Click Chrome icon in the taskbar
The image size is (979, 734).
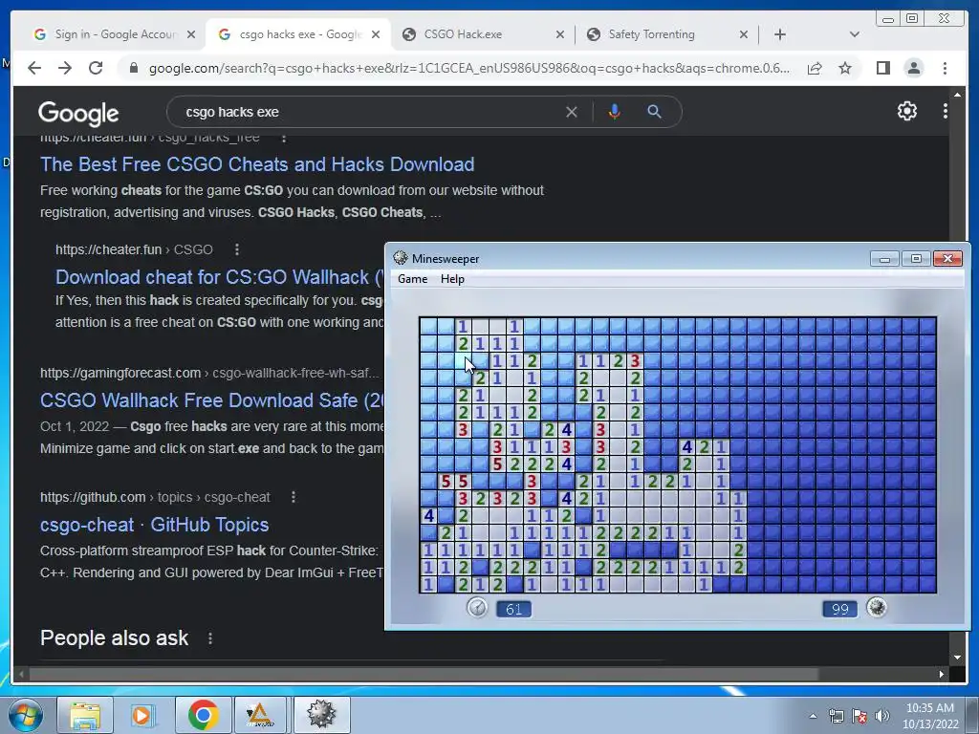[x=203, y=715]
